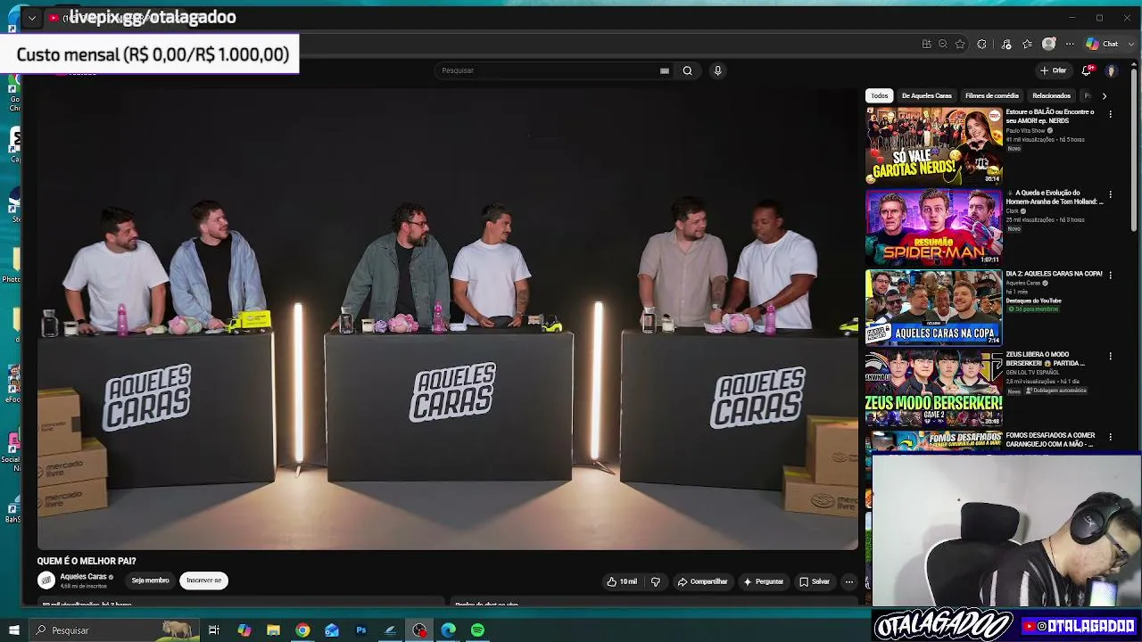This screenshot has height=642, width=1142.
Task: Open the on-screen keyboard icon in search box
Action: pyautogui.click(x=665, y=70)
